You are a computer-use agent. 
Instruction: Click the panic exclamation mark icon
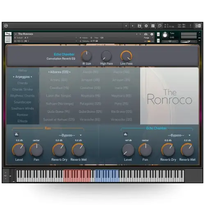pyautogui.click(x=190, y=26)
